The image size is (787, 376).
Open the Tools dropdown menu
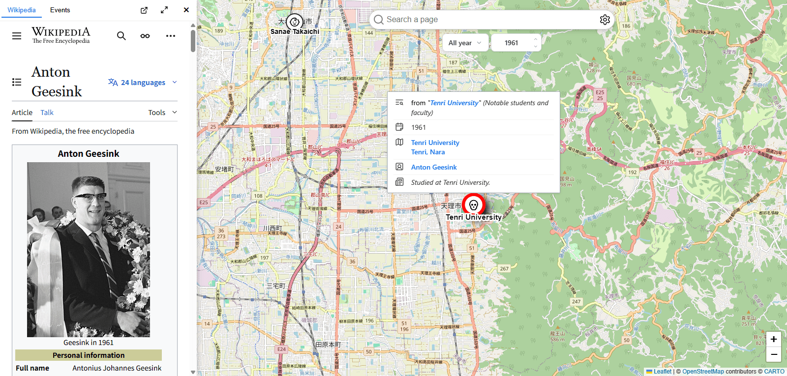(162, 113)
